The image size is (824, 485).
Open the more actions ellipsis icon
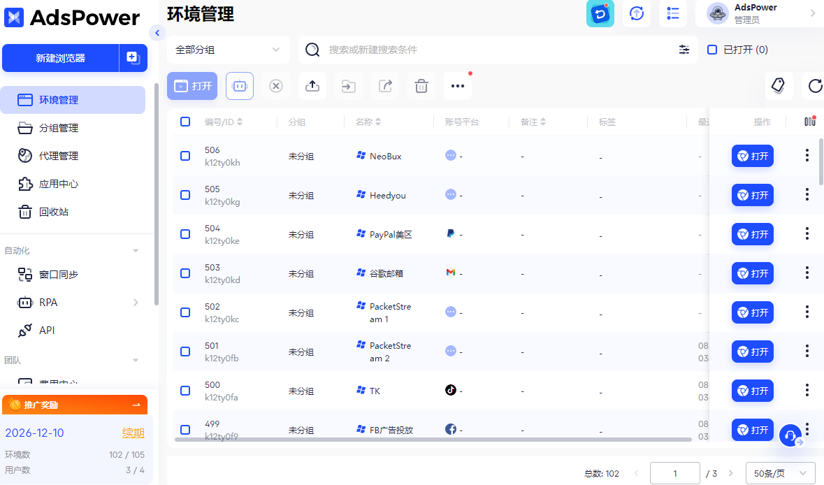(x=458, y=86)
